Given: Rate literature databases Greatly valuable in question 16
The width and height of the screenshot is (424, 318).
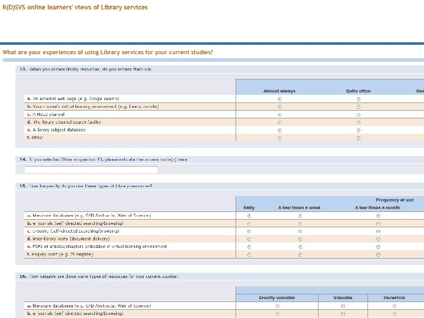Looking at the screenshot, I should click(x=277, y=306).
